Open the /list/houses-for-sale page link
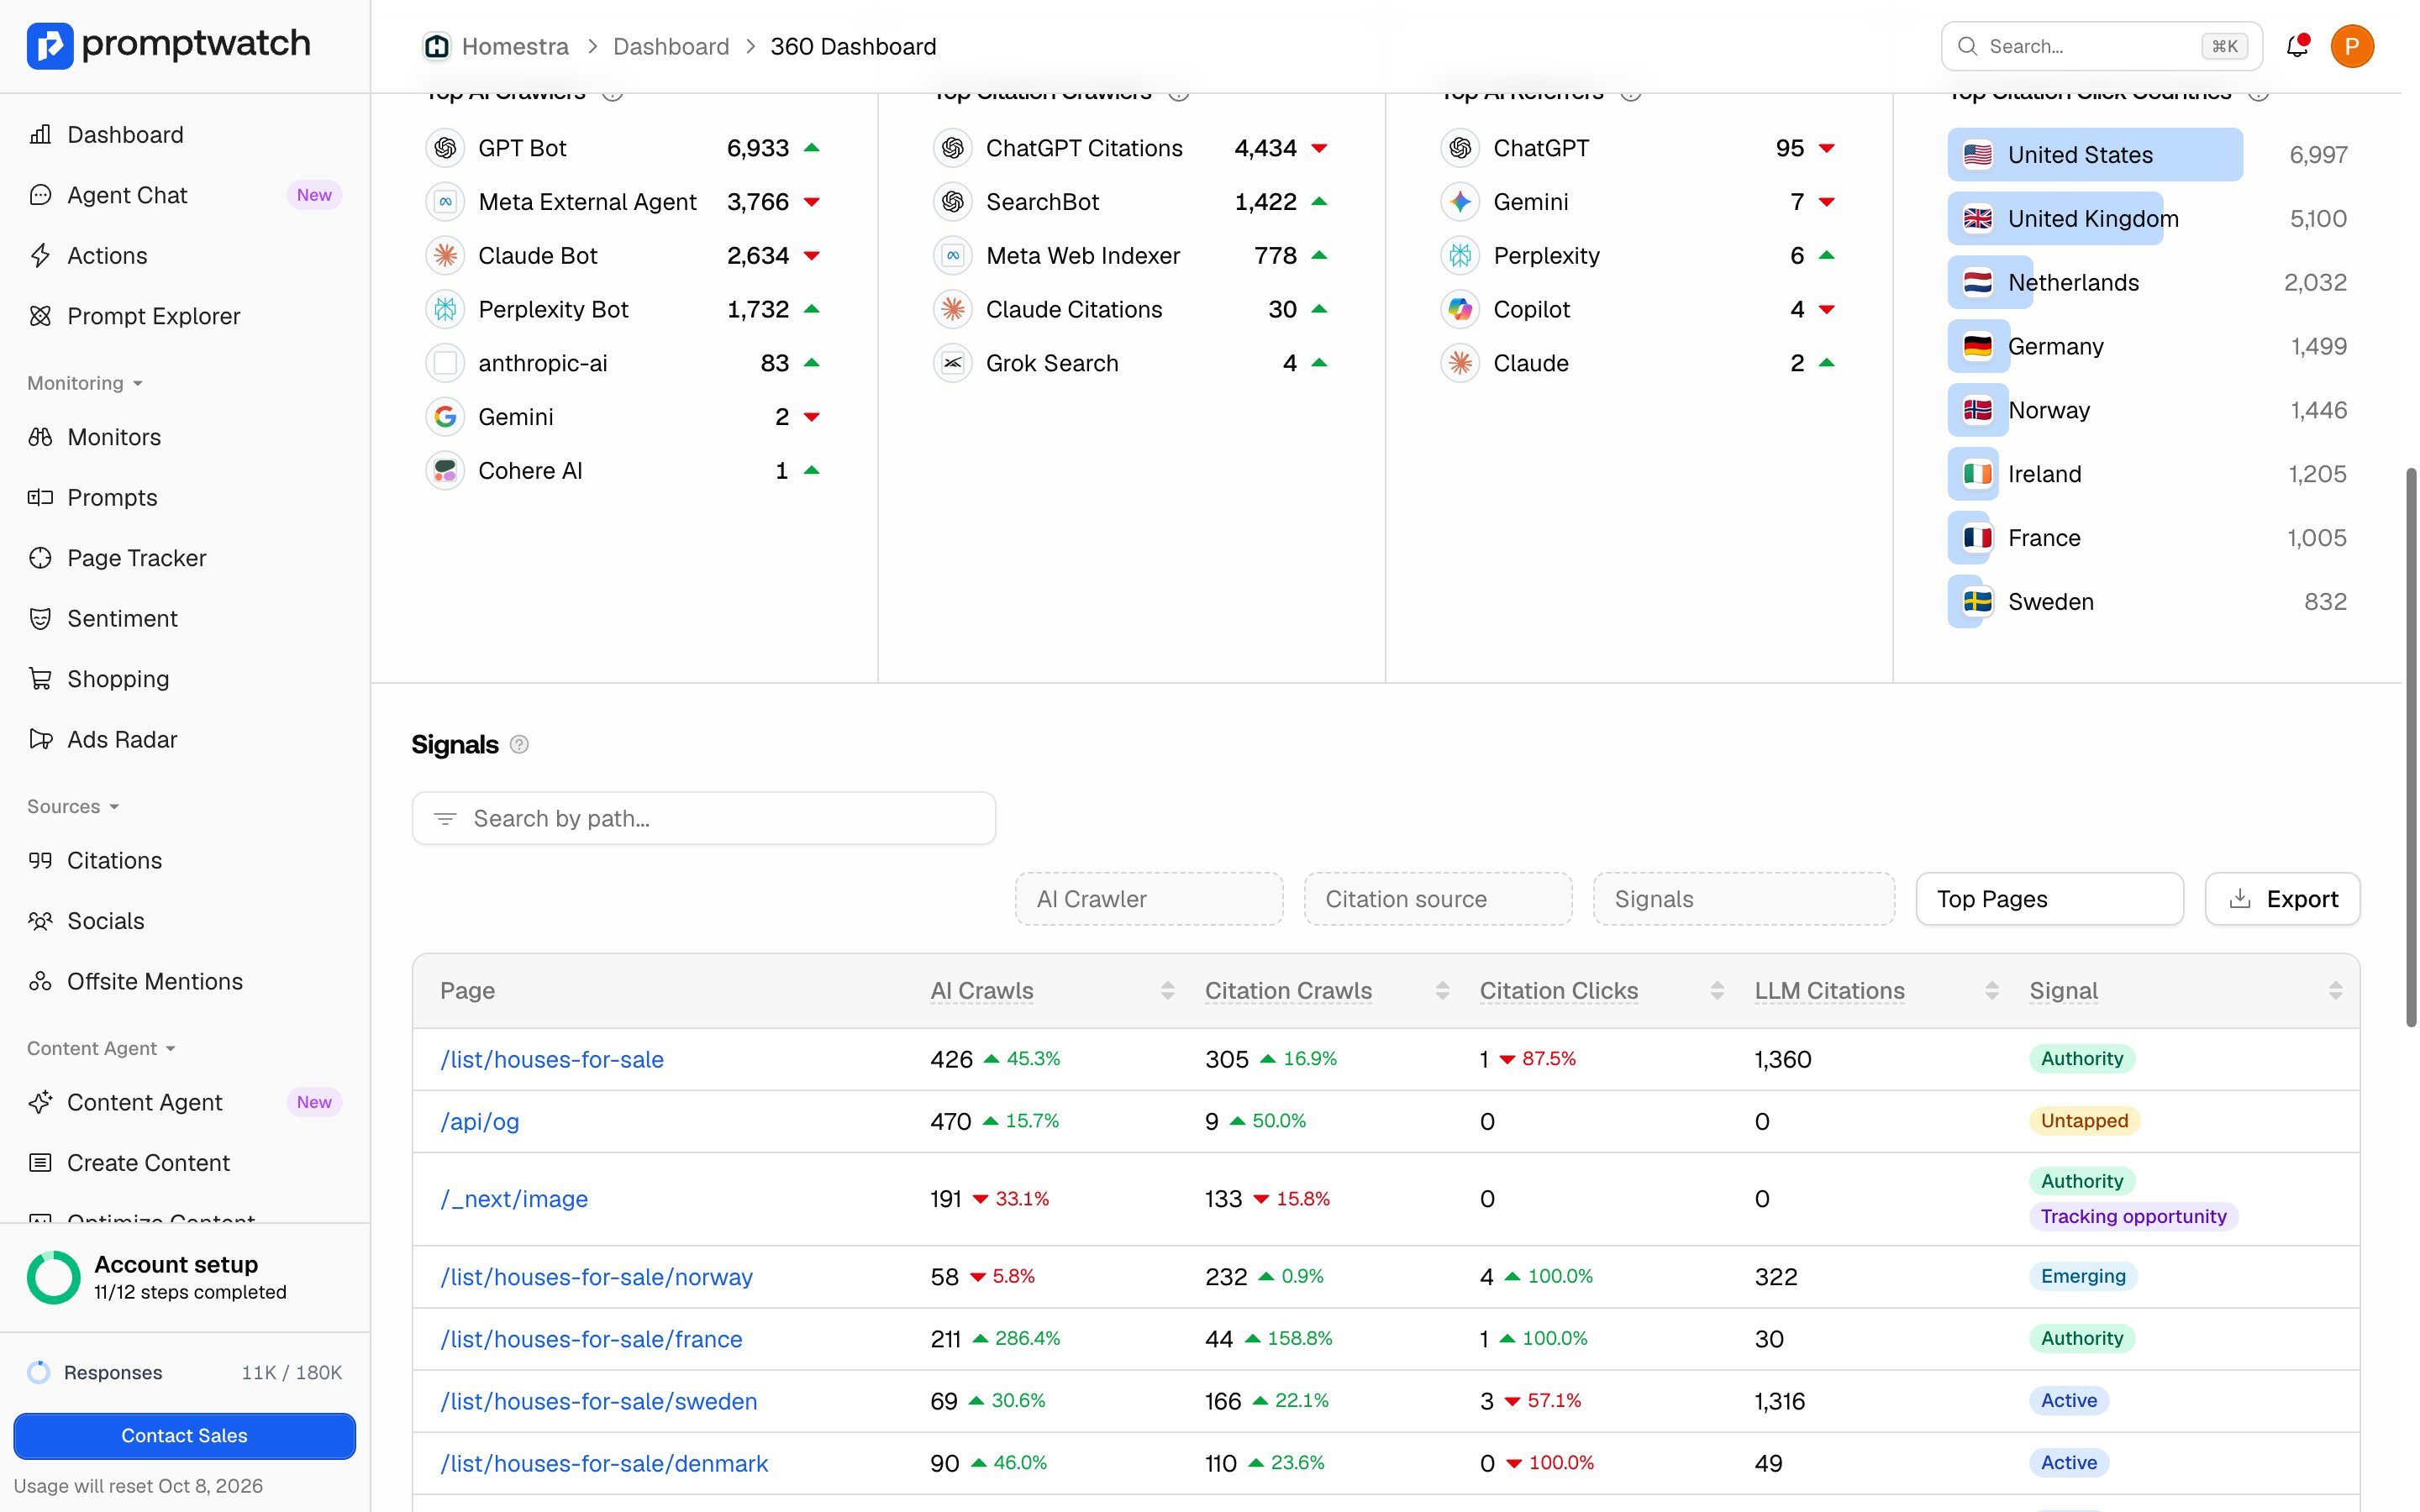This screenshot has width=2420, height=1512. coord(552,1059)
